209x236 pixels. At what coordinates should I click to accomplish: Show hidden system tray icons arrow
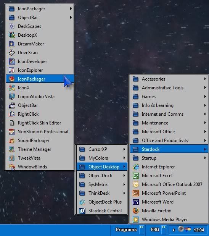pos(174,230)
